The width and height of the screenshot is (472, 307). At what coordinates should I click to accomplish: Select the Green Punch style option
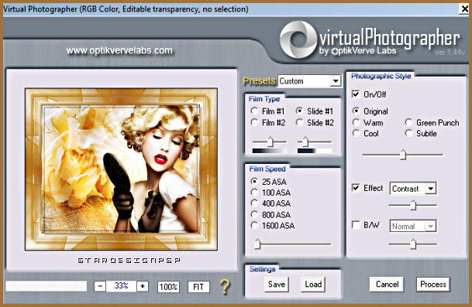[x=408, y=122]
